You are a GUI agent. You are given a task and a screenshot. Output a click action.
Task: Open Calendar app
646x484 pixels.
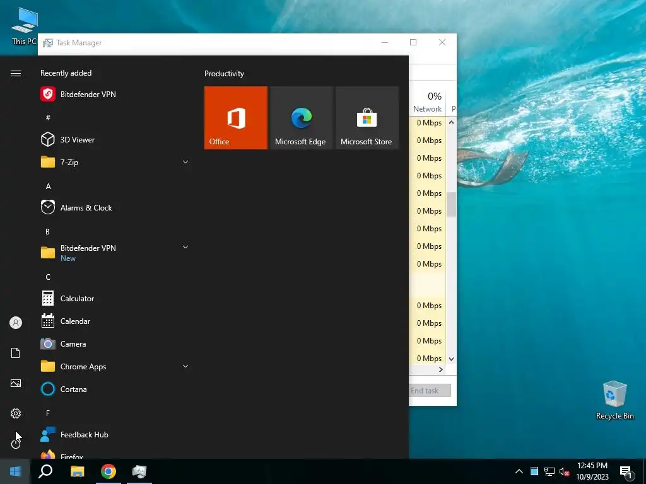115,321
